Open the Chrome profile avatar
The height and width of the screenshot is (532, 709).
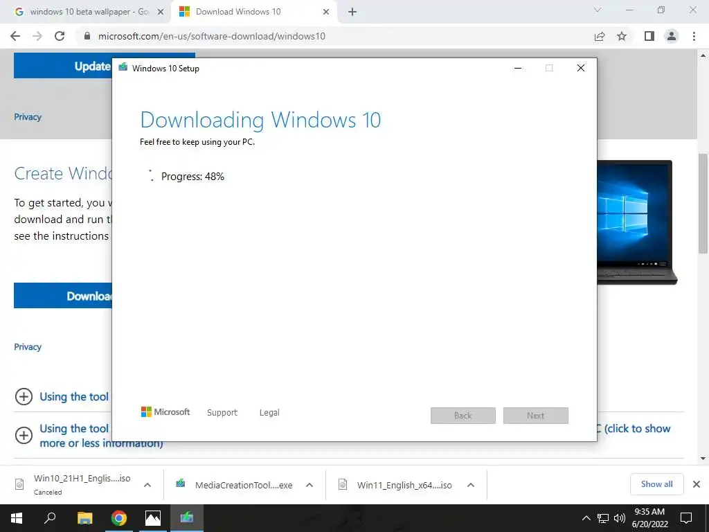pyautogui.click(x=672, y=36)
